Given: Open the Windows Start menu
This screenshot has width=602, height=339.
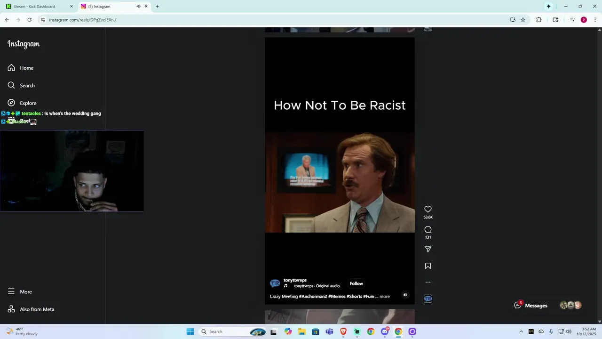Looking at the screenshot, I should tap(190, 331).
